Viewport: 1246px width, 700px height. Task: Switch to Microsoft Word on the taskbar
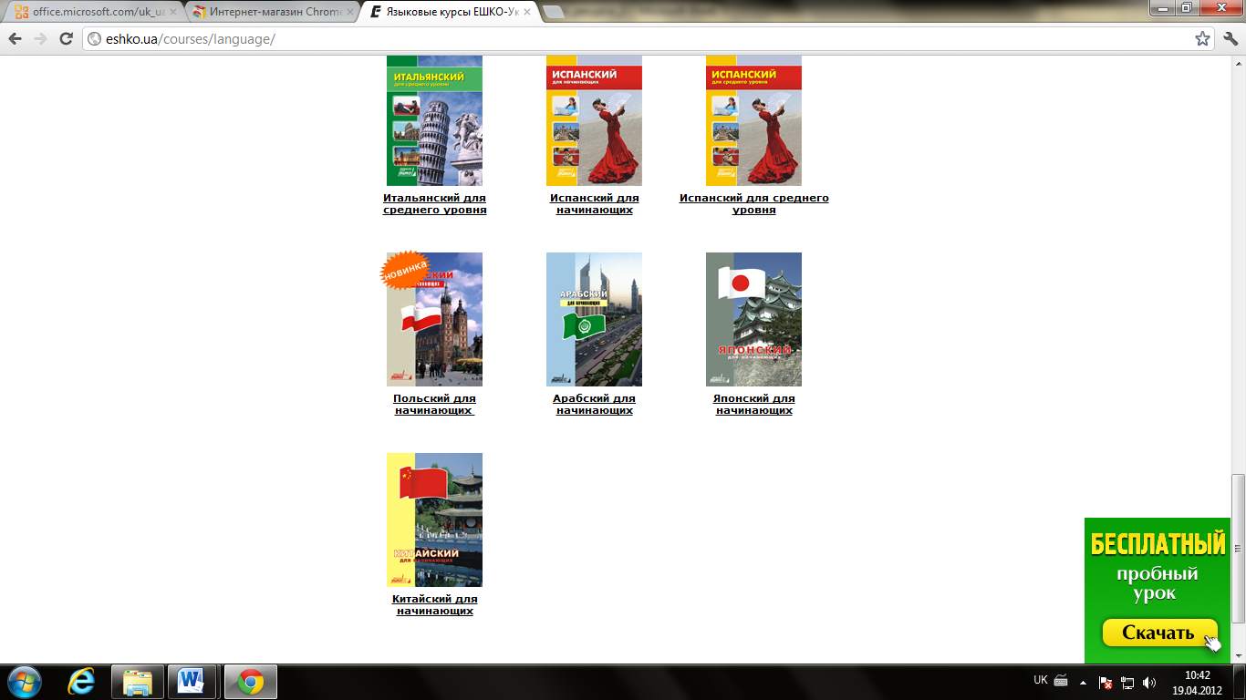click(x=193, y=682)
